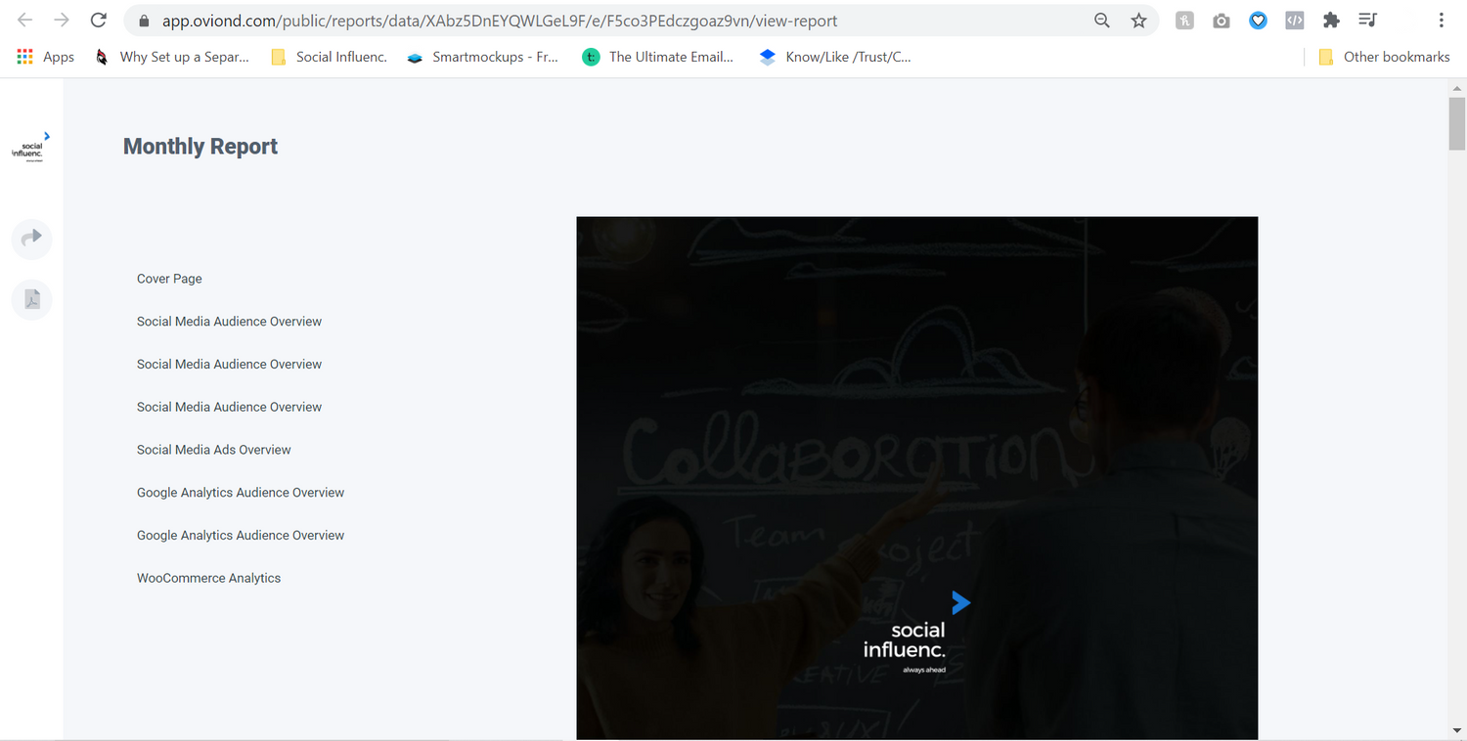The height and width of the screenshot is (741, 1467).
Task: Activate the zoom magnifier in the address bar
Action: tap(1101, 20)
